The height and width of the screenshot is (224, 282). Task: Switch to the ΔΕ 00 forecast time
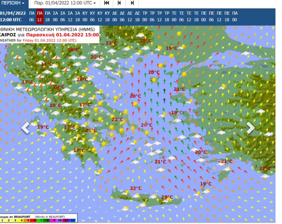[115, 16]
